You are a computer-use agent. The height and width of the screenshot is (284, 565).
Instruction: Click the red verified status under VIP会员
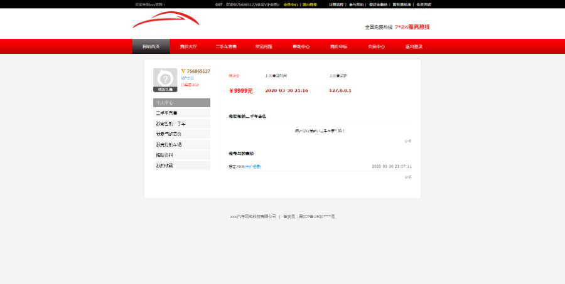tap(190, 85)
